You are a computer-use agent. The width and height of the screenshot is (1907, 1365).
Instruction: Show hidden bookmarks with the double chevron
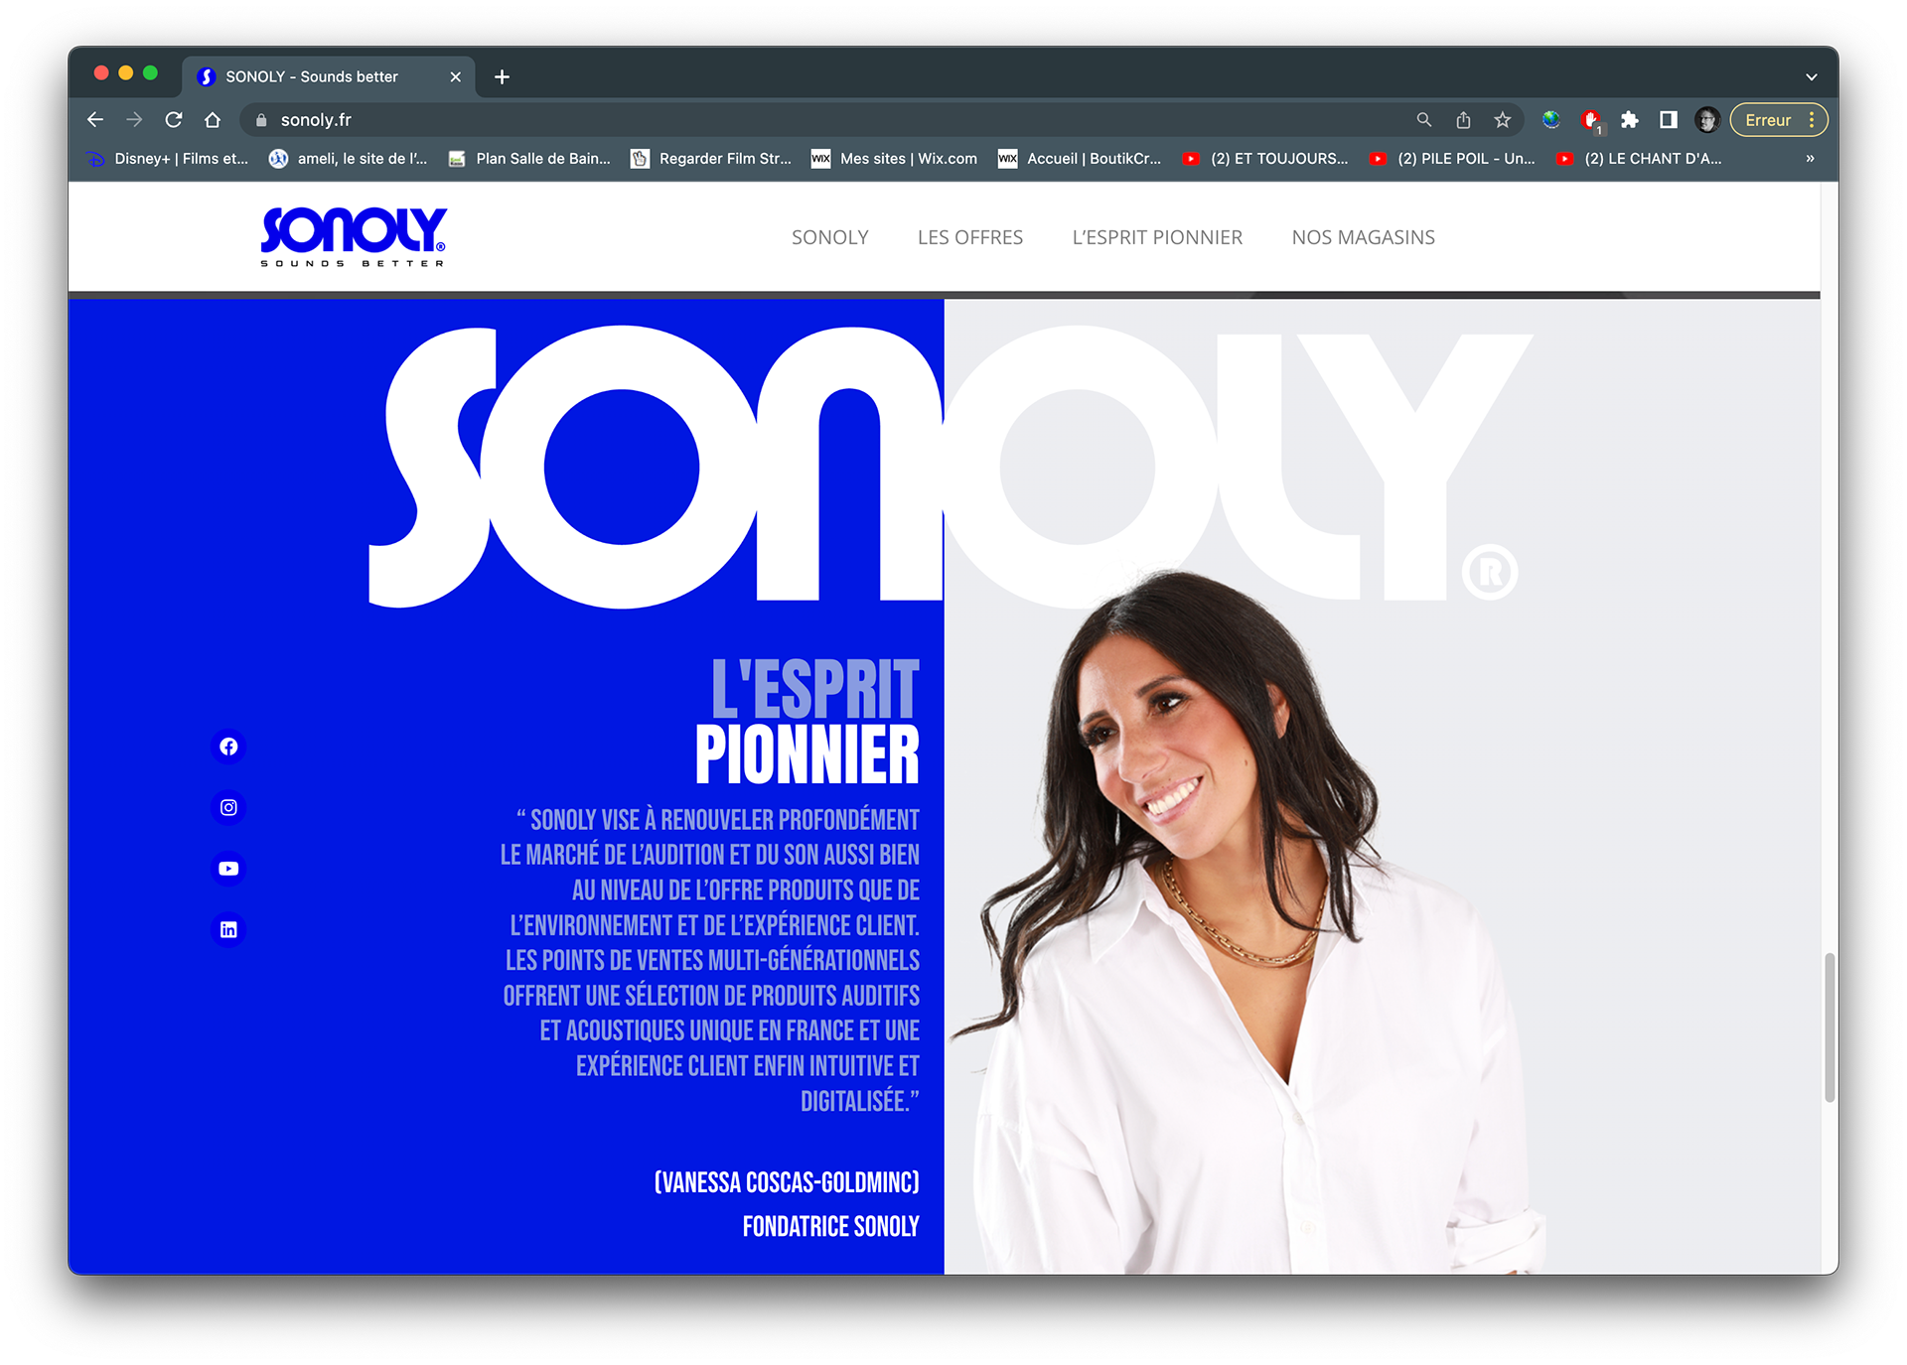1810,159
